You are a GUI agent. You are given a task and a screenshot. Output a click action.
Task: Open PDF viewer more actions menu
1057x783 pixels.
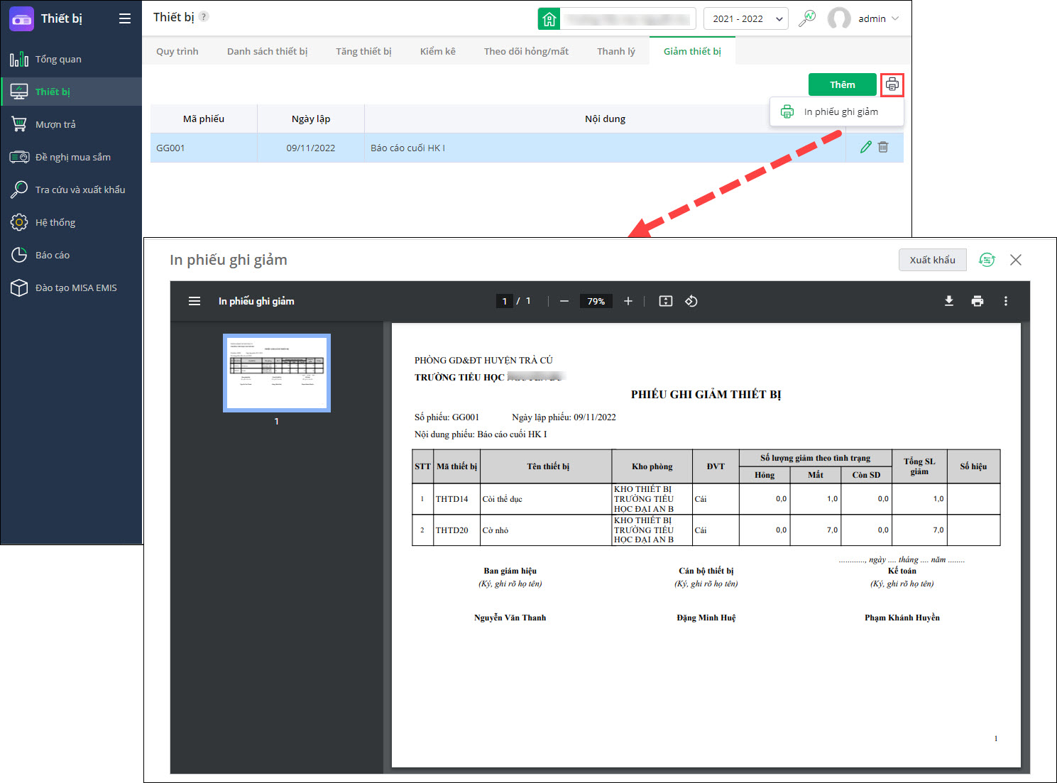(x=1006, y=301)
